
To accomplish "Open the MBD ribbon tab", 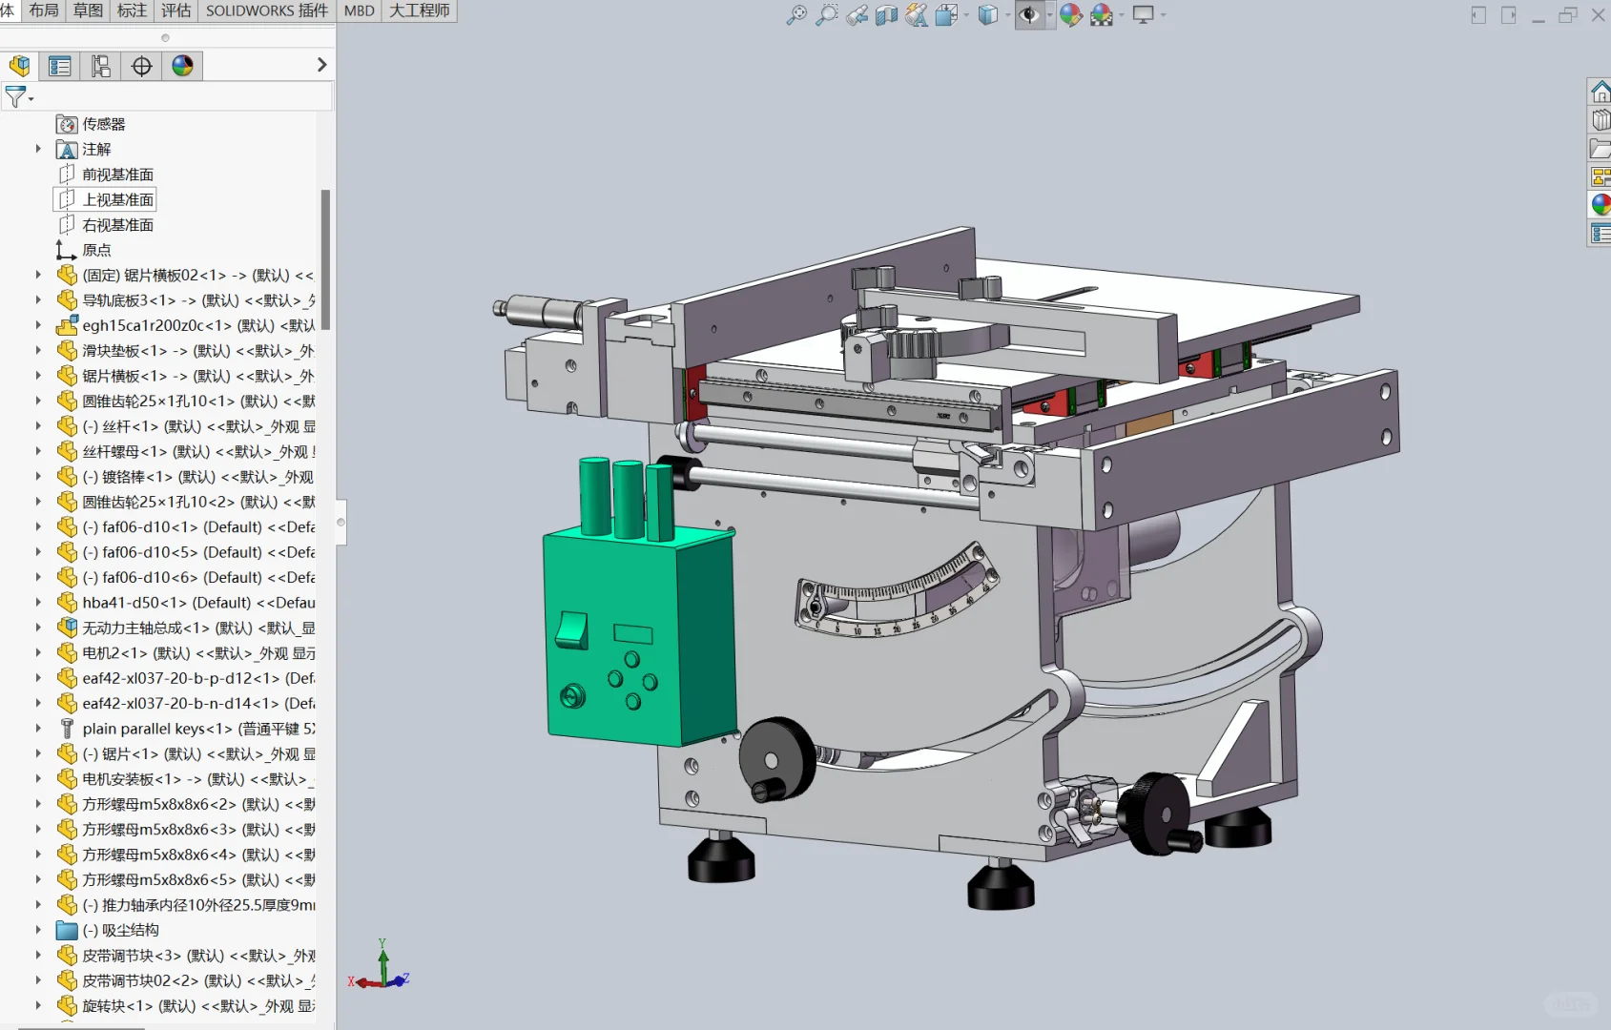I will click(359, 10).
